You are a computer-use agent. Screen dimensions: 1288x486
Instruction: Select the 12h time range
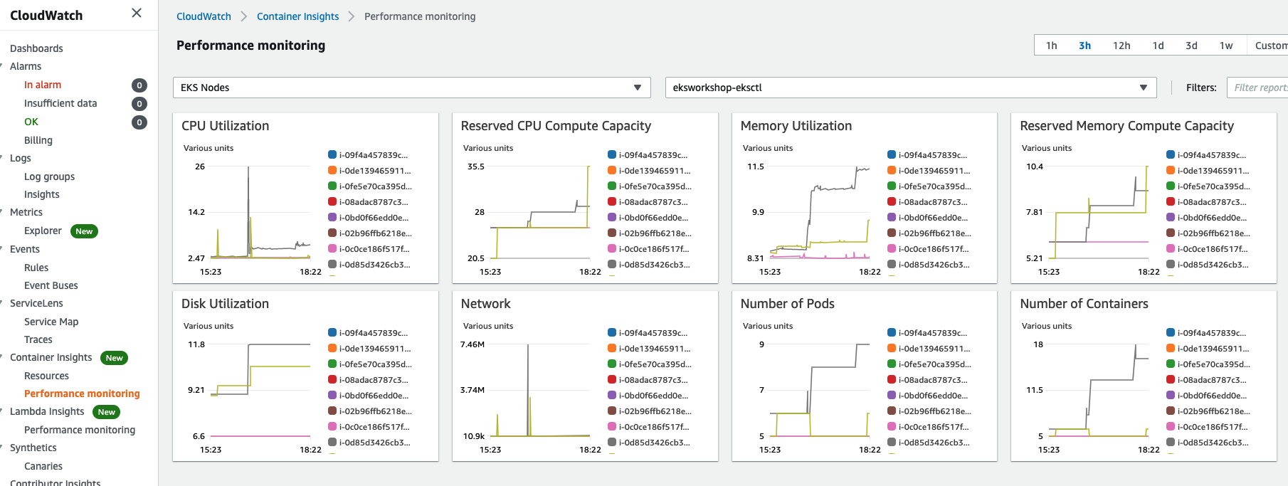1121,46
